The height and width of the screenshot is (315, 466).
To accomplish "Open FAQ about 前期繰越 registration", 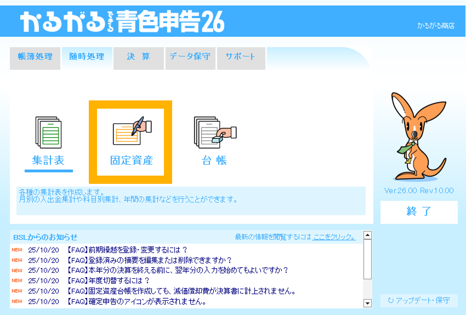I will point(127,250).
